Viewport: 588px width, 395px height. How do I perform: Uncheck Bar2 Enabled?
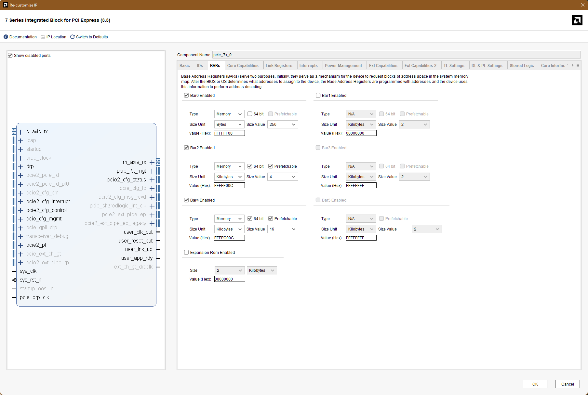coord(186,148)
